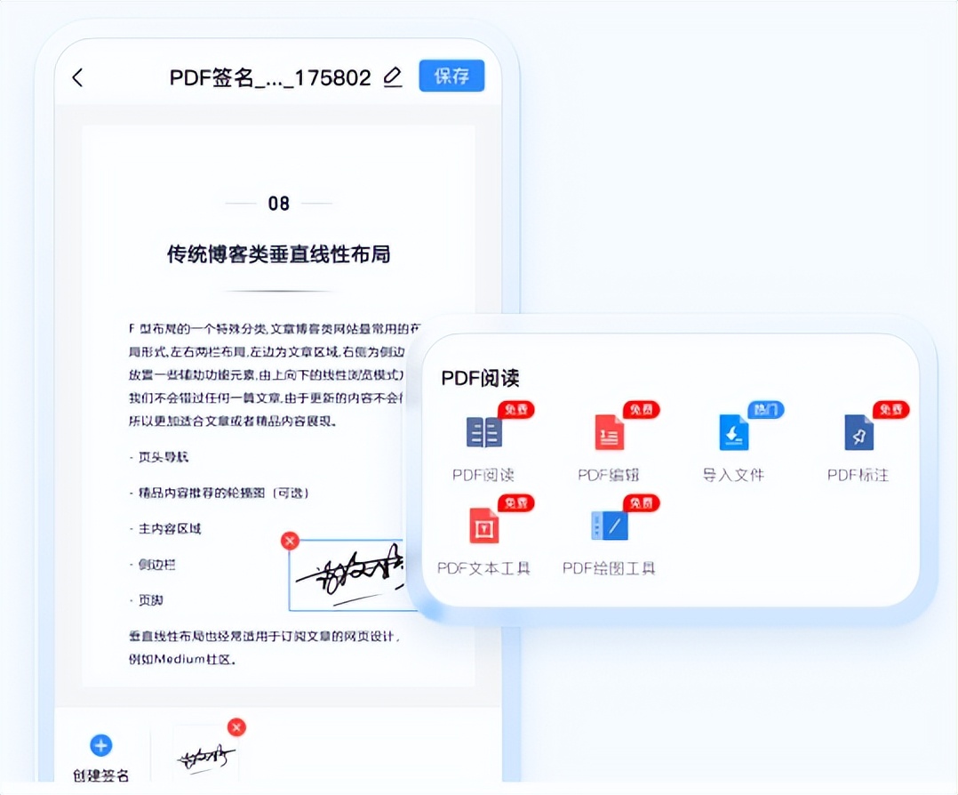
Task: Delete the saved signature thumbnail
Action: pyautogui.click(x=236, y=727)
